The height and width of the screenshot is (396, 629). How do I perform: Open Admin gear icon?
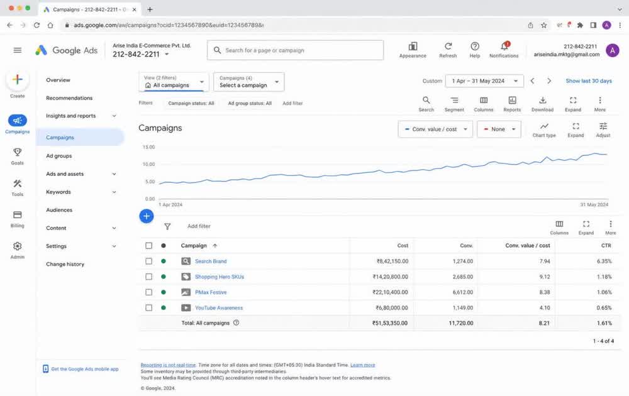[x=17, y=246]
